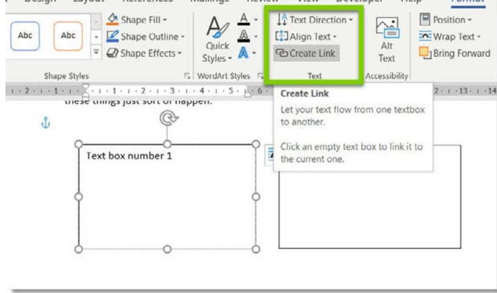The image size is (497, 293).
Task: Click the Shape Fill paint bucket icon
Action: tap(112, 19)
